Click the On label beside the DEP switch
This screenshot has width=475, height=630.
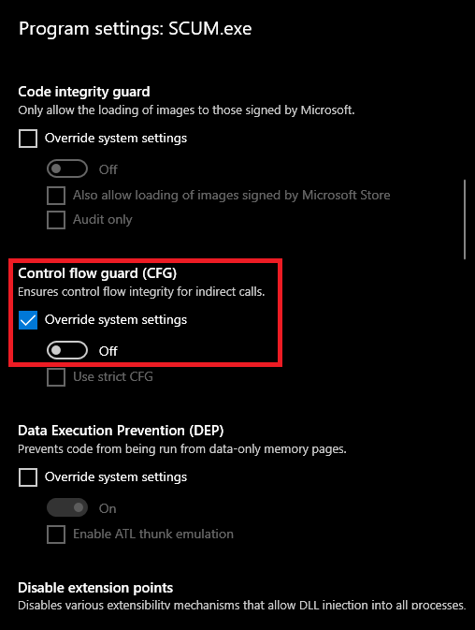coord(108,508)
